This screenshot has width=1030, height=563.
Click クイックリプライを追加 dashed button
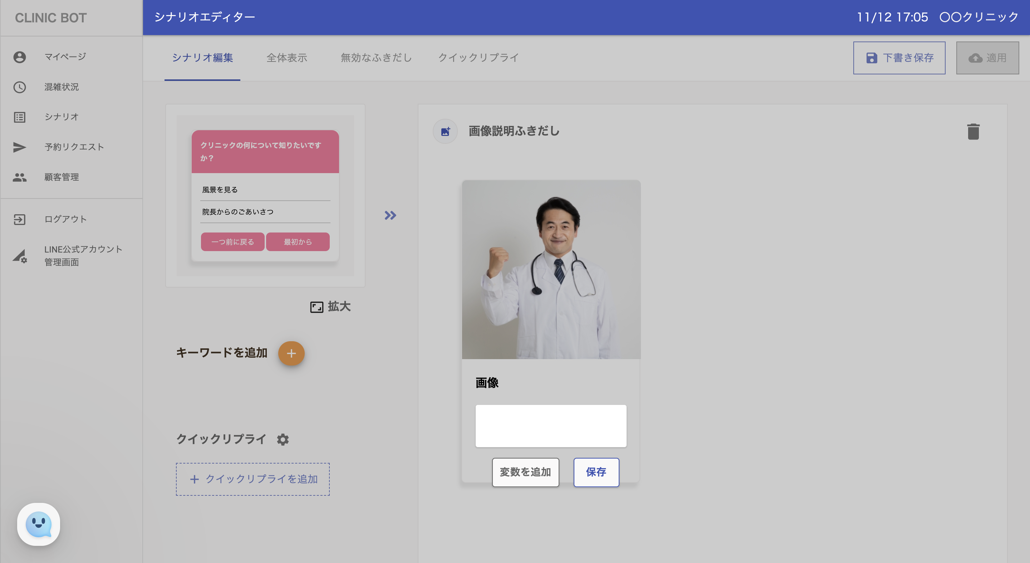coord(253,479)
